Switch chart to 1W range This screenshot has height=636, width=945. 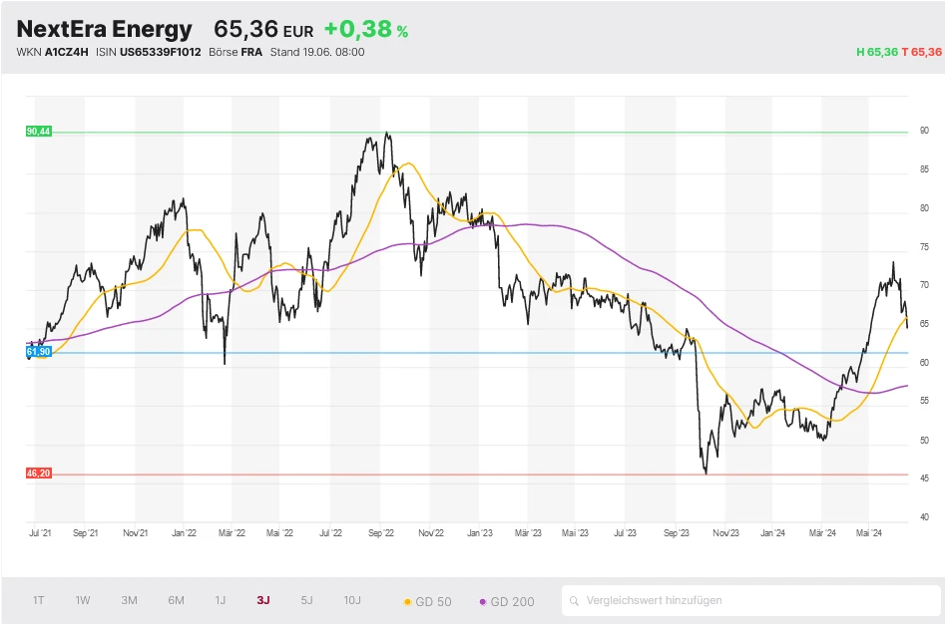[x=83, y=600]
